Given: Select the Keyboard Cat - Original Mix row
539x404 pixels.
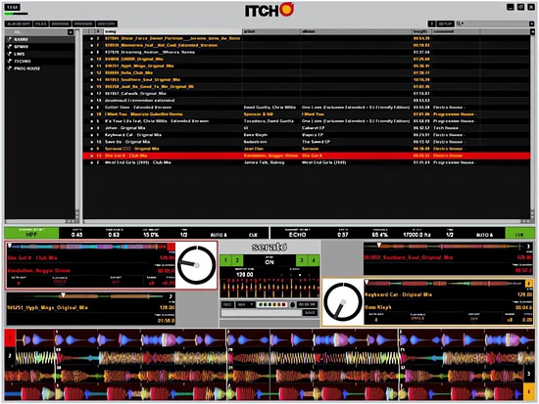Looking at the screenshot, I should tap(307, 135).
